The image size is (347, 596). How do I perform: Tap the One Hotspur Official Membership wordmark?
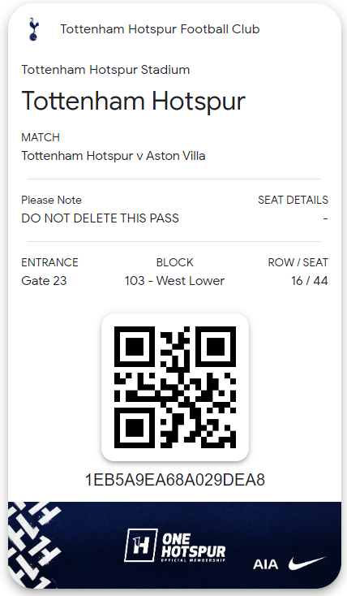pos(194,547)
